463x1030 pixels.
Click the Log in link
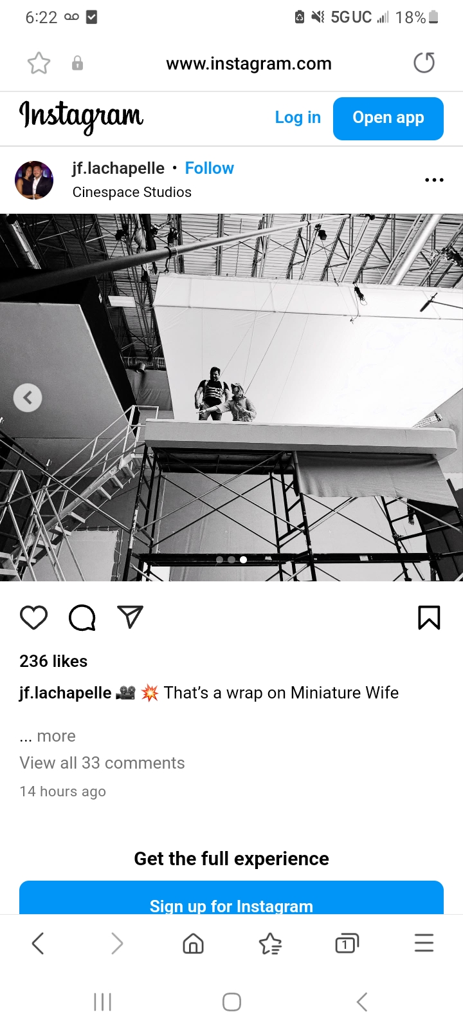pyautogui.click(x=298, y=118)
